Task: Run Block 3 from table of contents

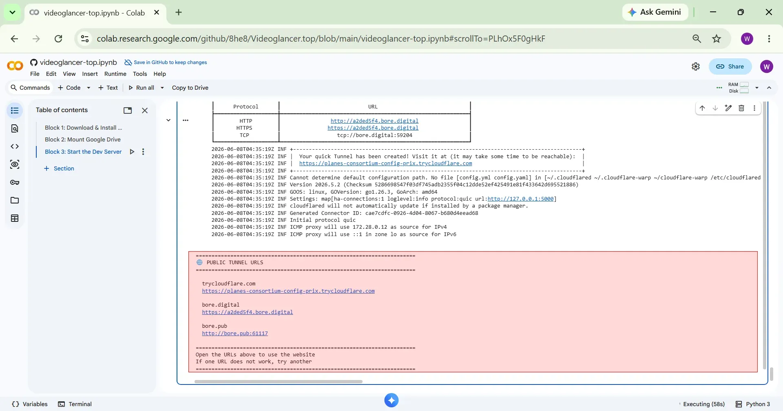Action: (x=132, y=152)
